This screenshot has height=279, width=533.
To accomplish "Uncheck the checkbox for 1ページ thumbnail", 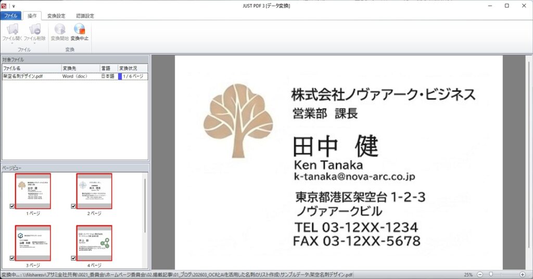I will click(x=12, y=206).
